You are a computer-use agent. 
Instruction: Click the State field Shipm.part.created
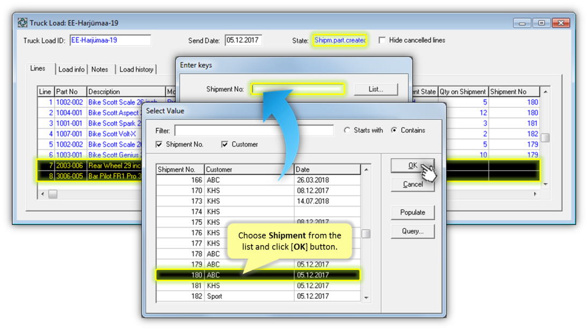pyautogui.click(x=340, y=40)
